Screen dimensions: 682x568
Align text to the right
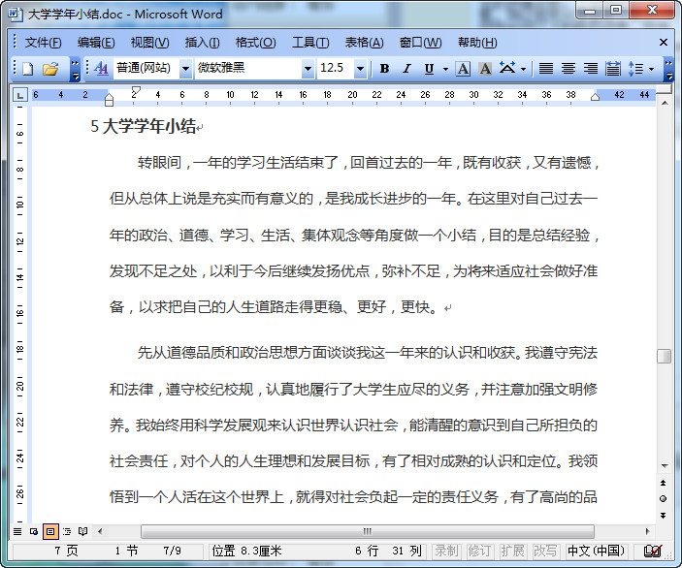click(x=590, y=68)
